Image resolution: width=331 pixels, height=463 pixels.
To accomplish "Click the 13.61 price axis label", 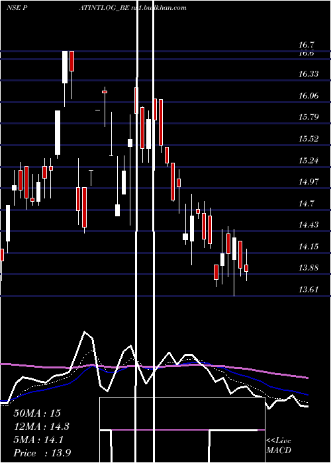I will coord(308,290).
